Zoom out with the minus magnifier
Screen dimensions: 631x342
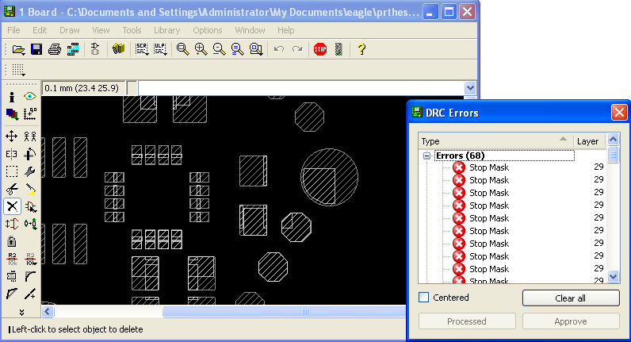[219, 49]
